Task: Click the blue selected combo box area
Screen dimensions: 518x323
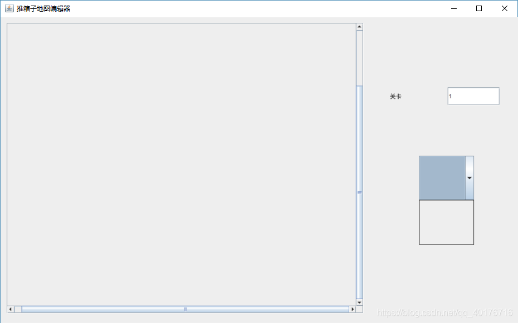Action: pos(442,178)
